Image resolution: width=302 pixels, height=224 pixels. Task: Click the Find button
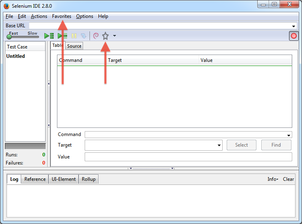pos(276,145)
